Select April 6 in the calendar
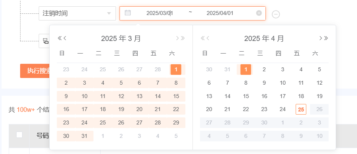Viewport: 357px width, 154px height. tap(209, 83)
